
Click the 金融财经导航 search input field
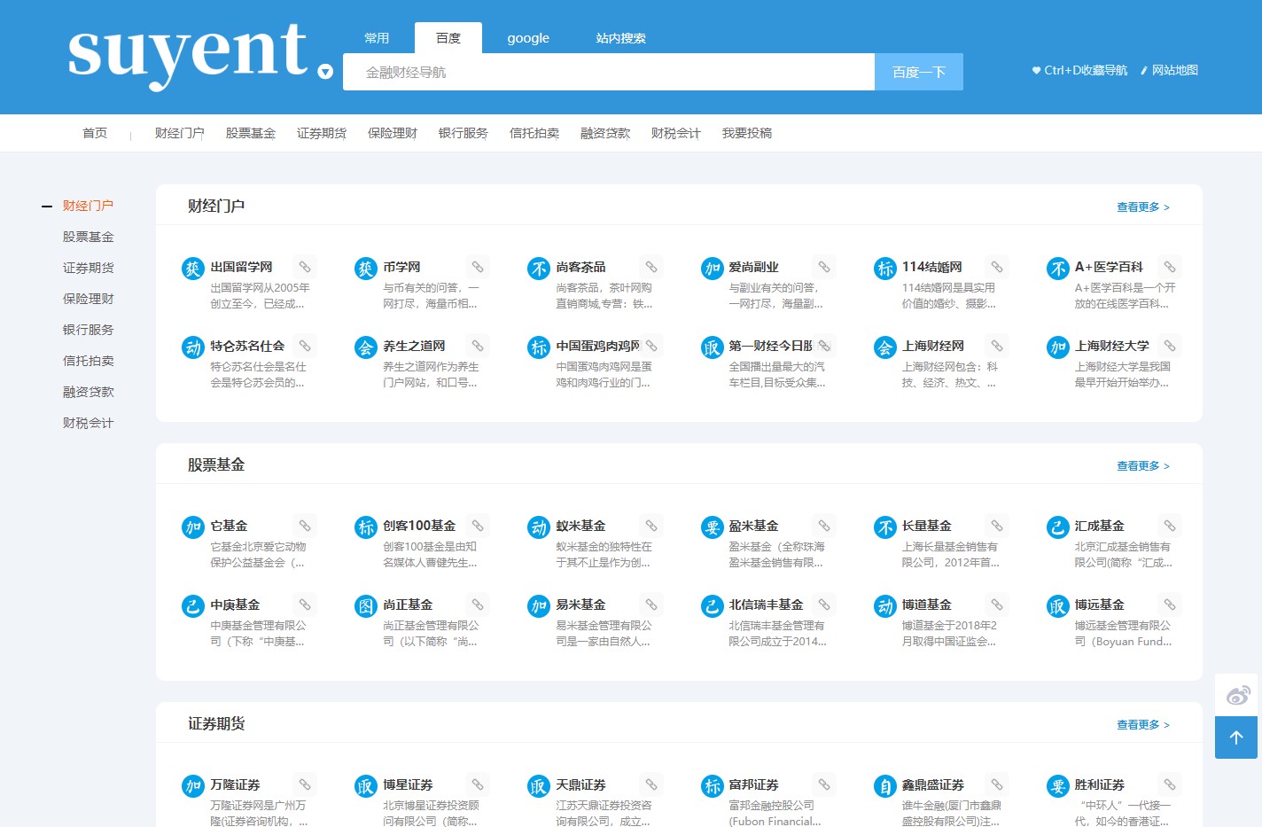pyautogui.click(x=609, y=72)
